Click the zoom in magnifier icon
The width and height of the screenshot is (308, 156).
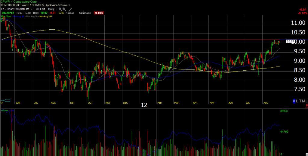point(60,9)
